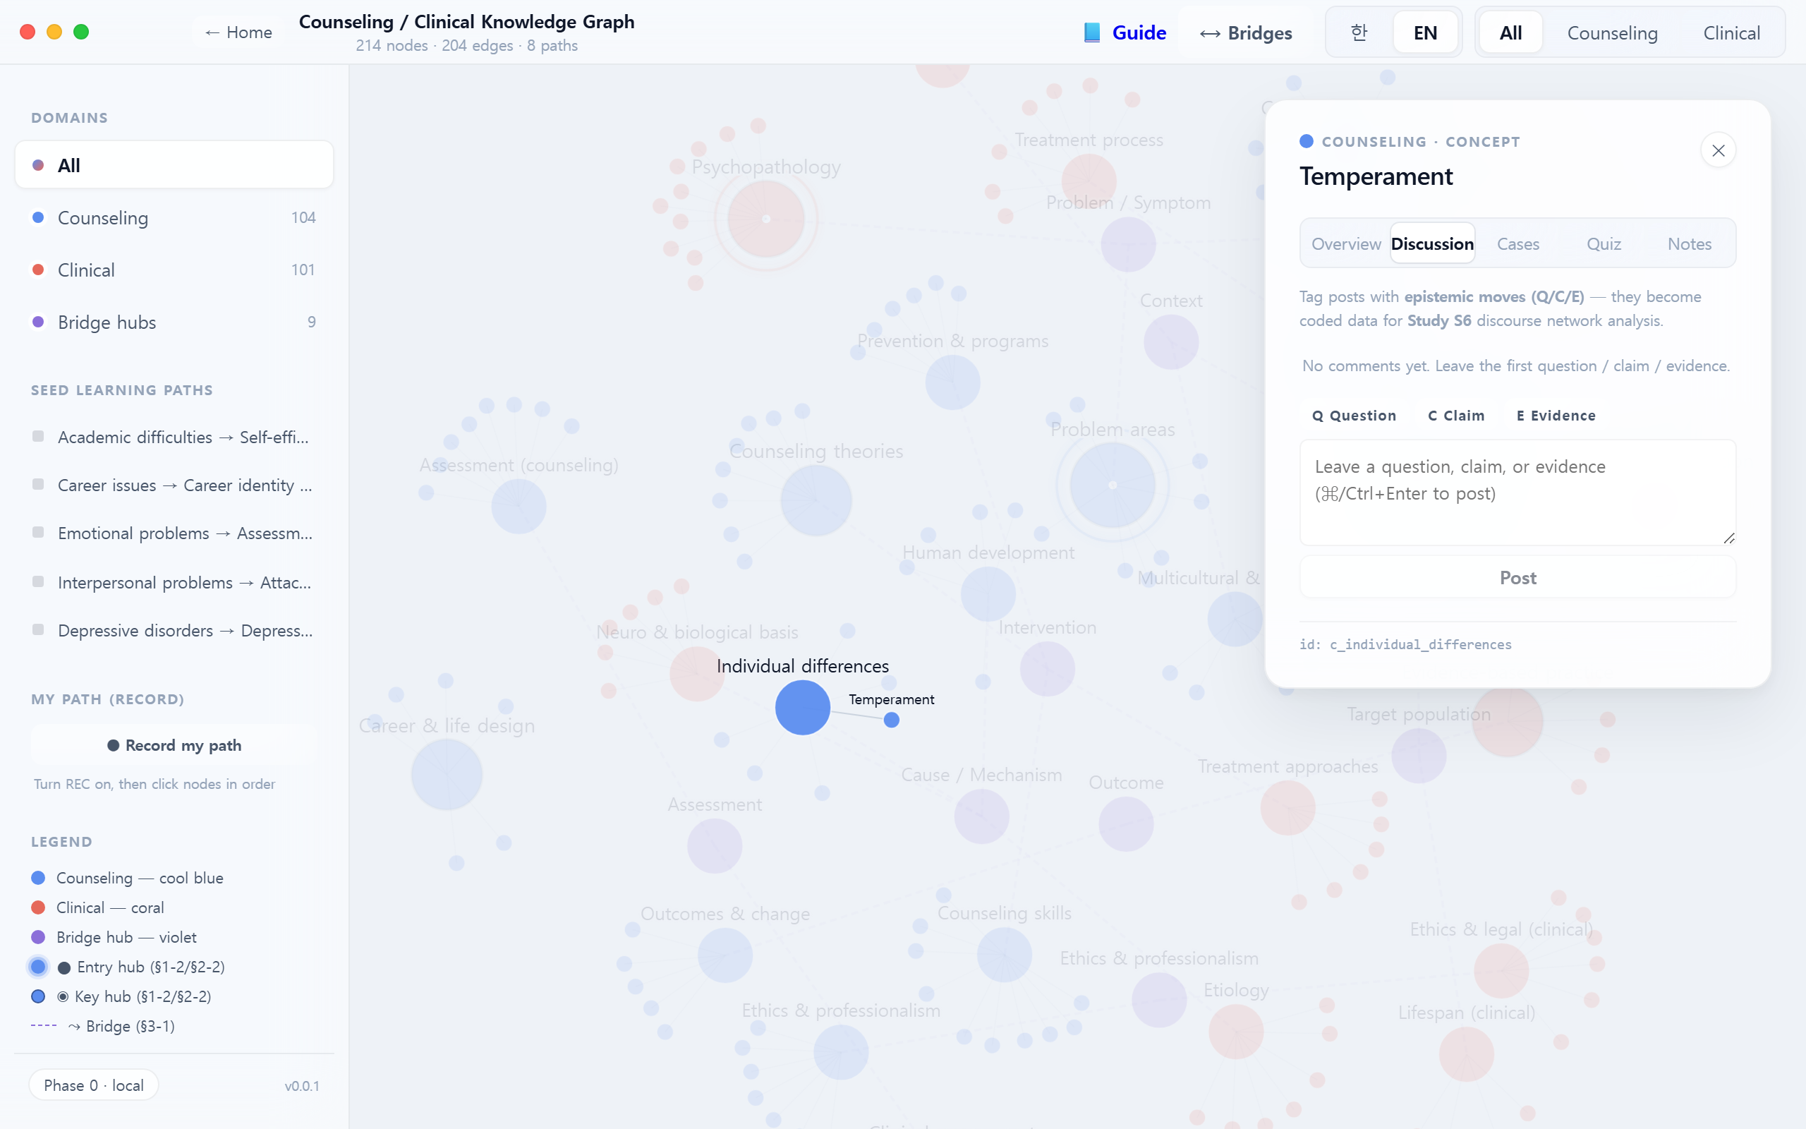The image size is (1806, 1129).
Task: Tag the post as E Evidence
Action: 1556,415
